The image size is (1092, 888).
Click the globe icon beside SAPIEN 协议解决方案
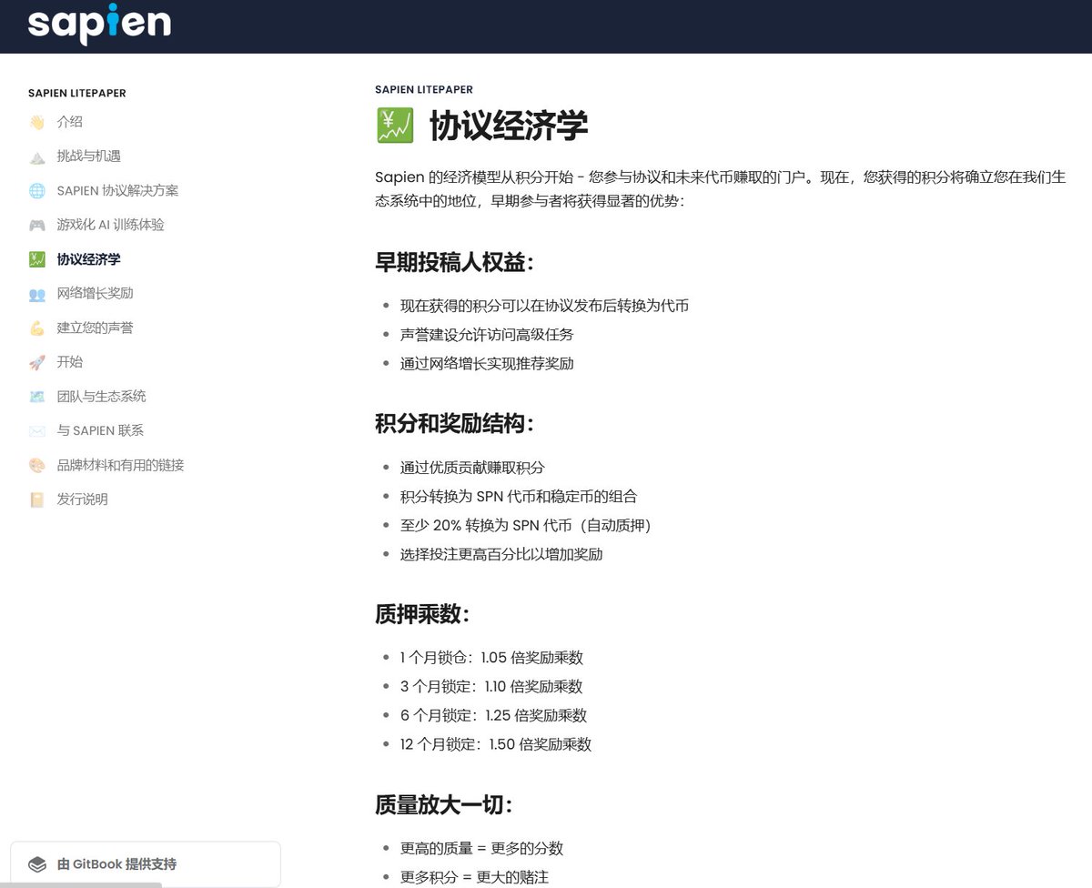(x=36, y=191)
